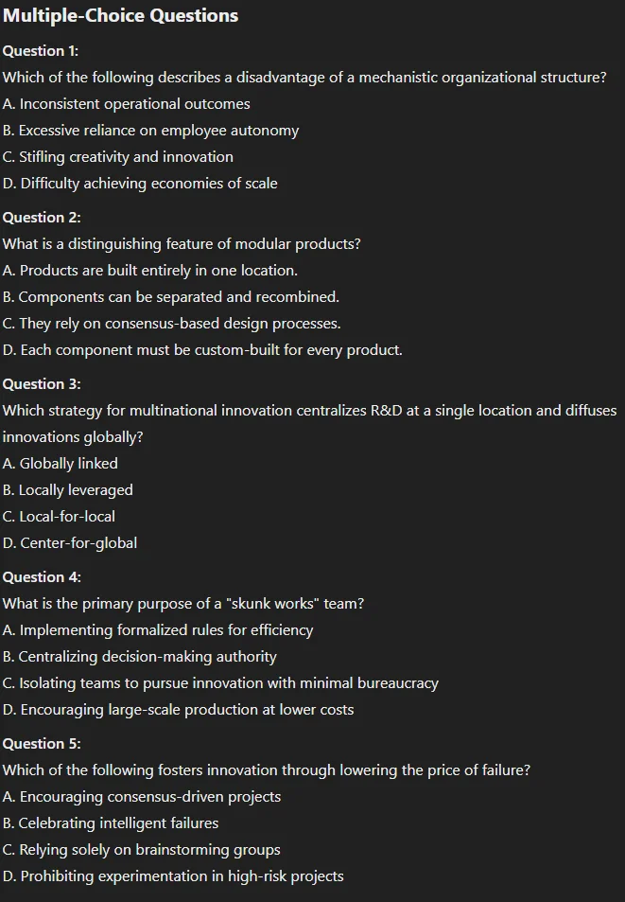Click the "Multiple-Choice Questions" heading
The width and height of the screenshot is (625, 902).
[x=121, y=16]
